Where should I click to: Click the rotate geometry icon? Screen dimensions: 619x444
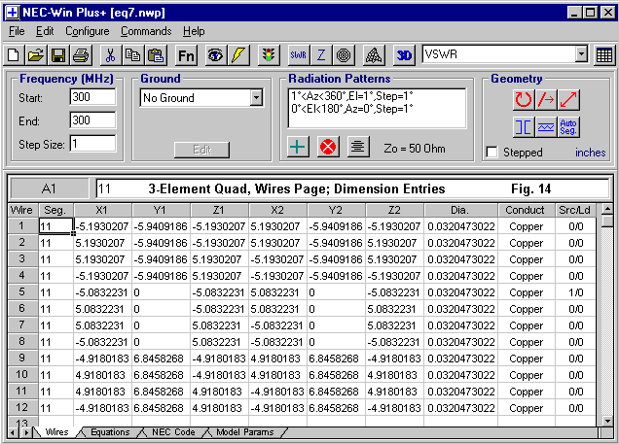click(523, 99)
